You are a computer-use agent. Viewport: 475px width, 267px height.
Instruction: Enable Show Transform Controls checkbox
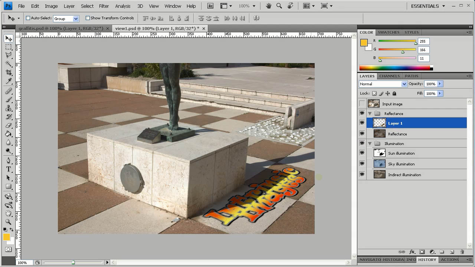point(88,18)
